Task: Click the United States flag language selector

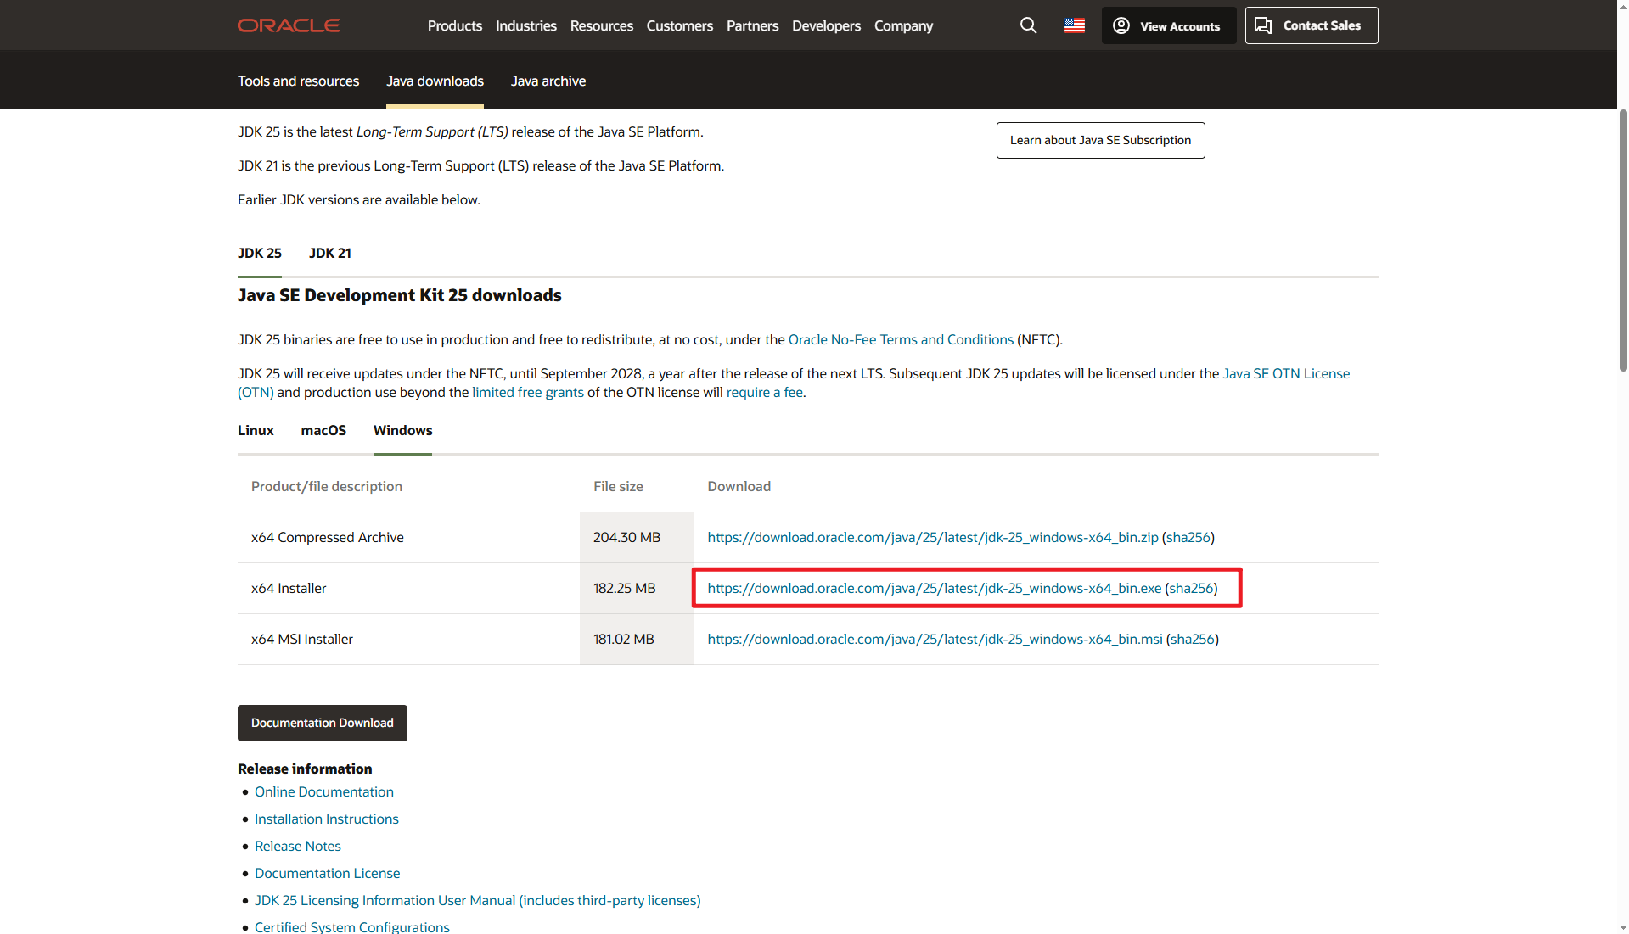Action: [x=1074, y=25]
